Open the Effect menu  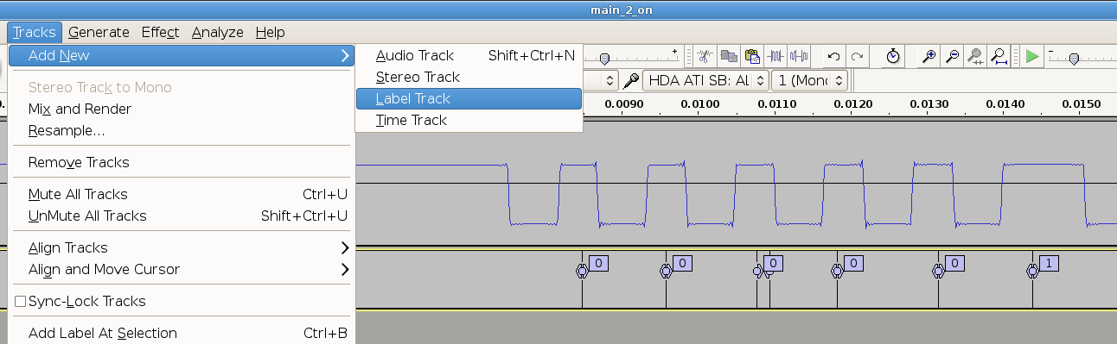coord(160,32)
